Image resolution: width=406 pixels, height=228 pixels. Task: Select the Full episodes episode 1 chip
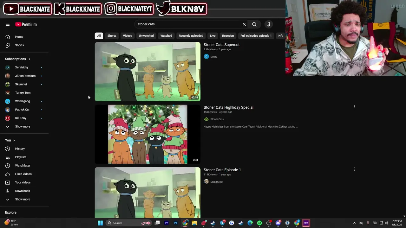pos(256,36)
